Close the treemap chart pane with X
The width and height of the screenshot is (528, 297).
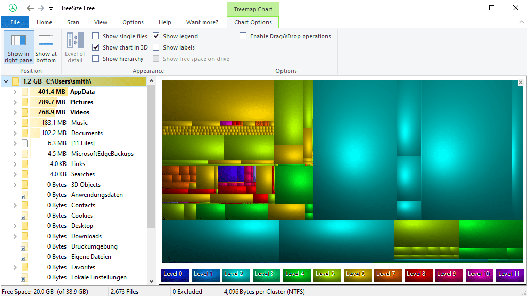coord(520,82)
